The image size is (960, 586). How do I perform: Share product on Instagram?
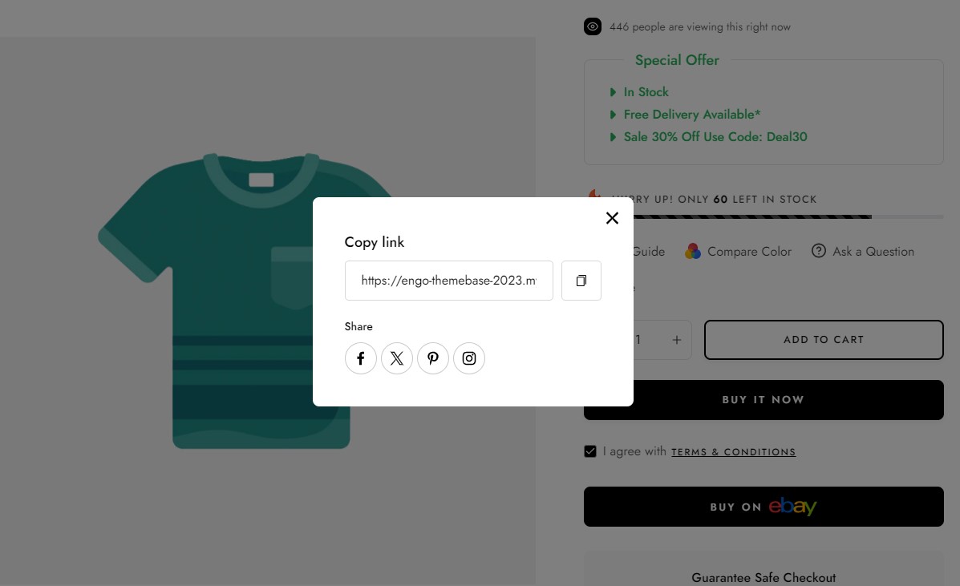coord(469,358)
